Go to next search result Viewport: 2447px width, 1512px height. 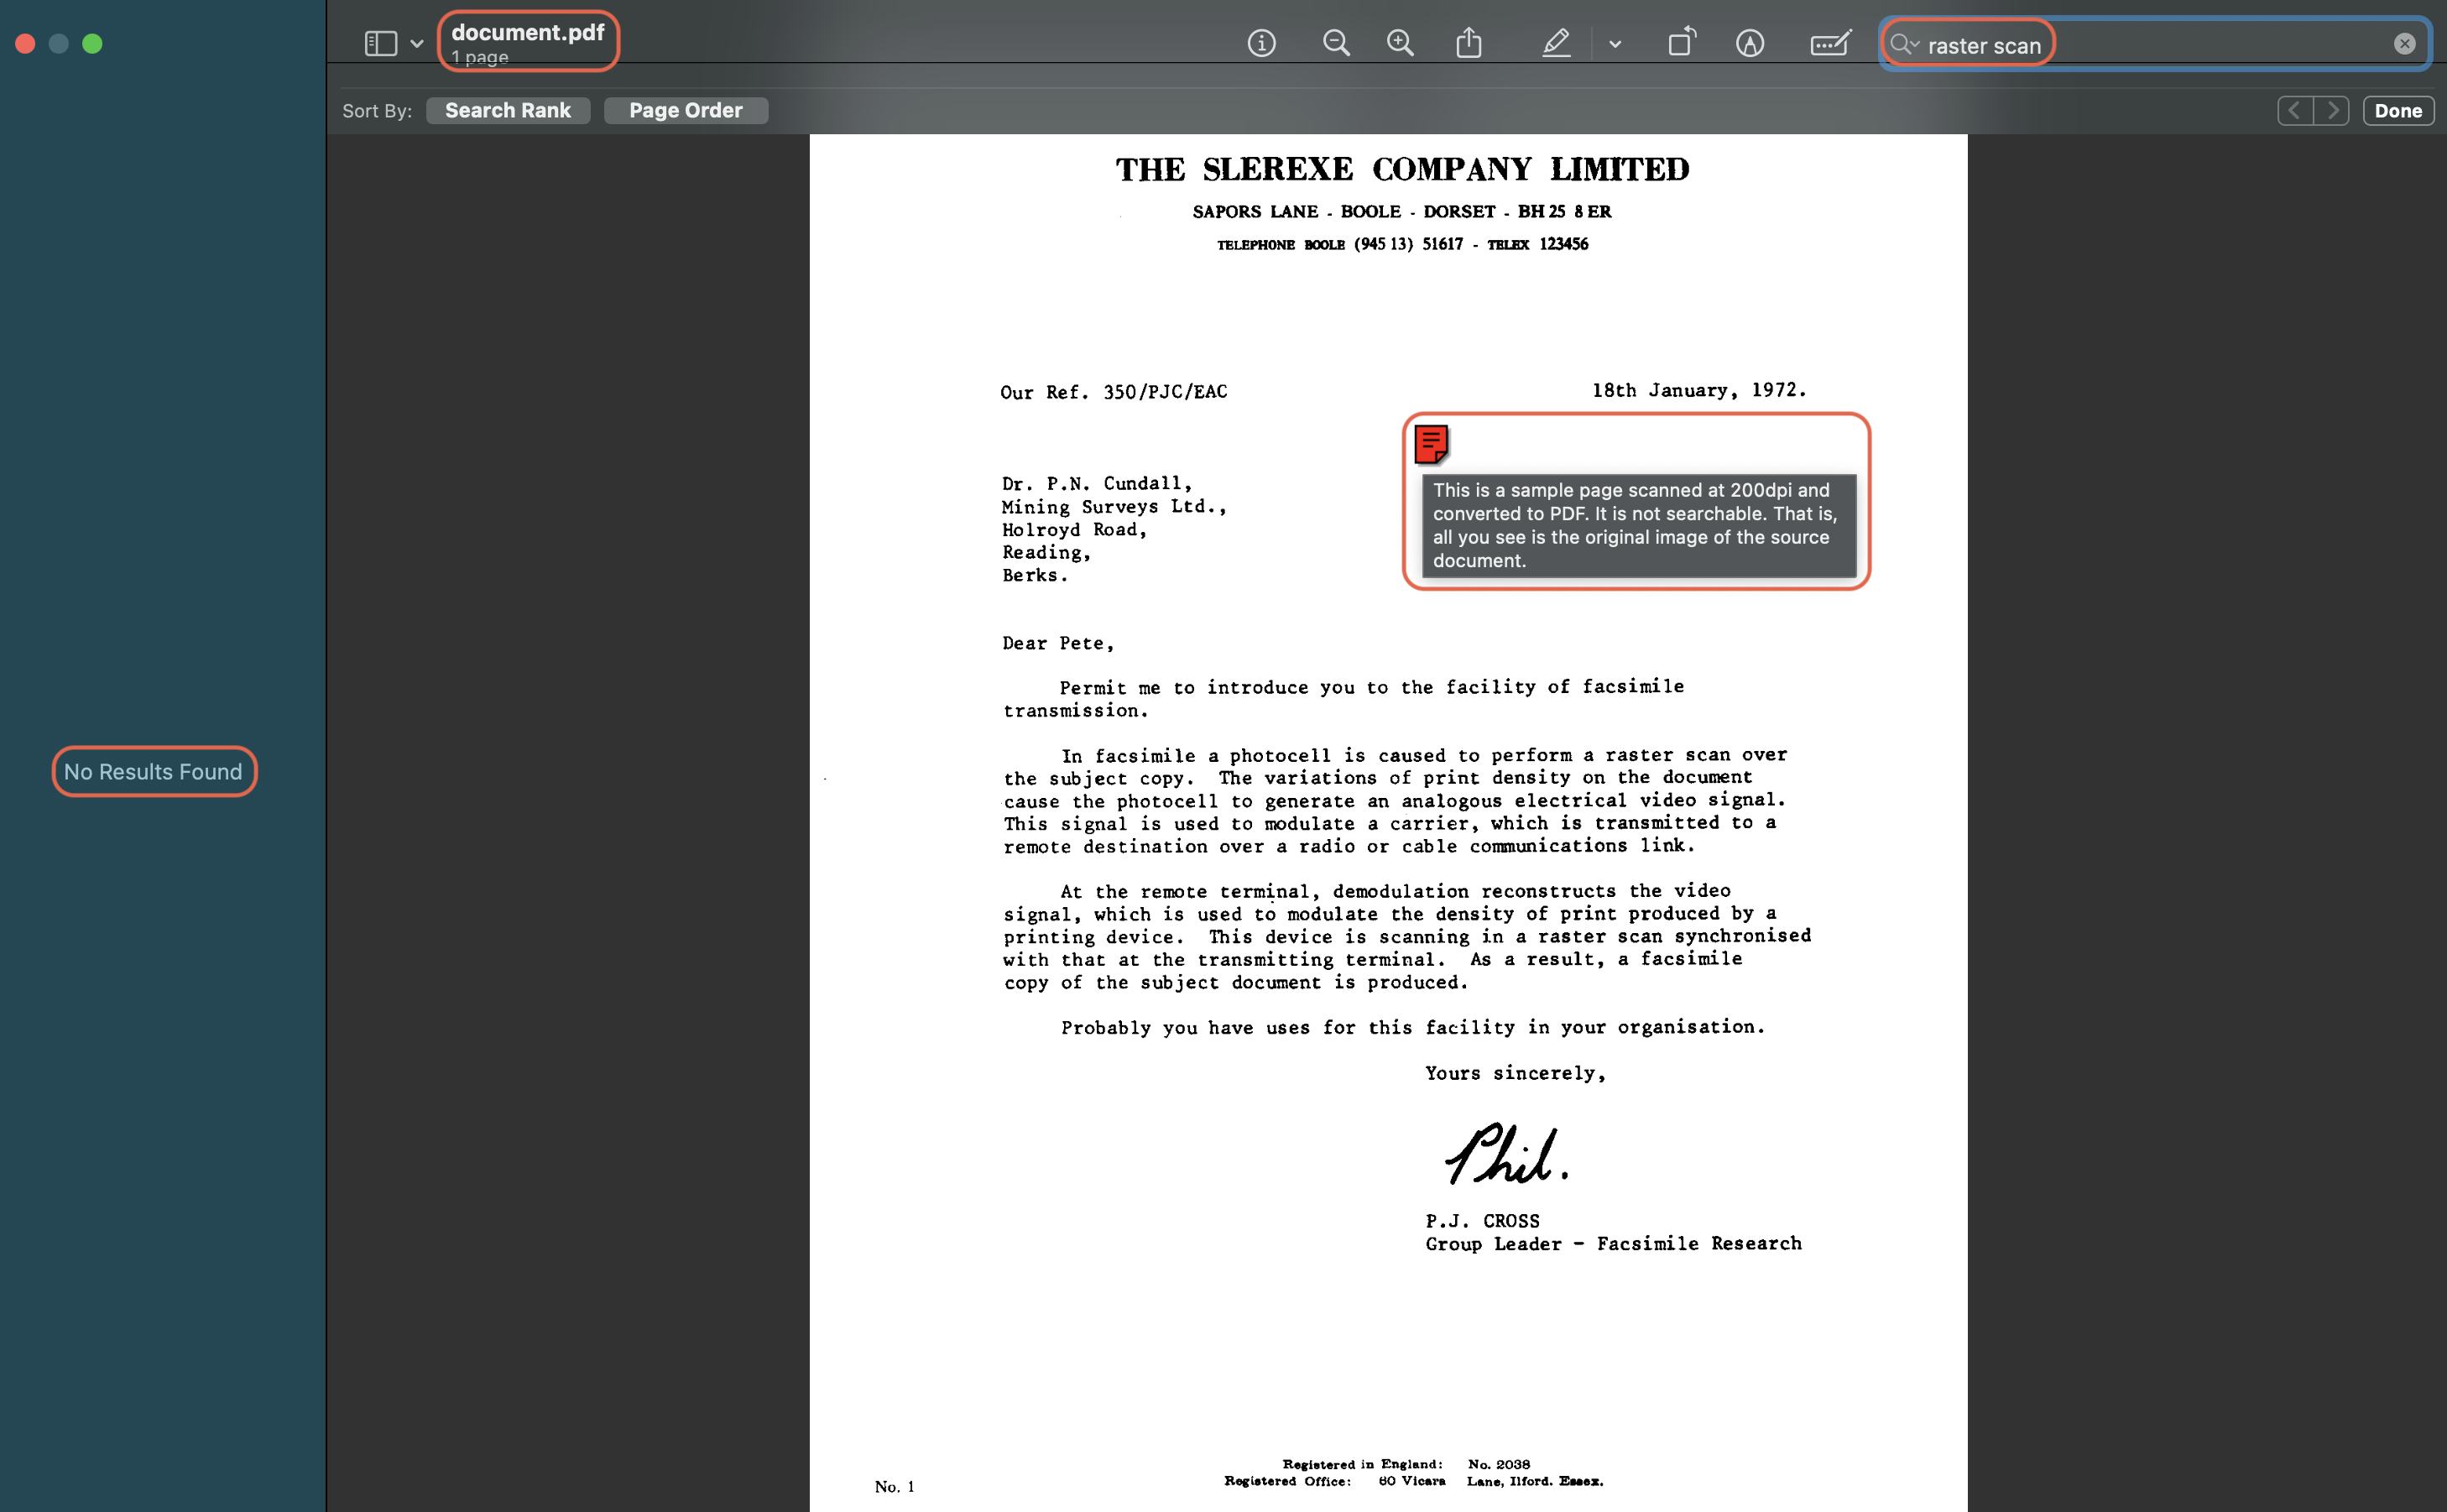tap(2332, 110)
